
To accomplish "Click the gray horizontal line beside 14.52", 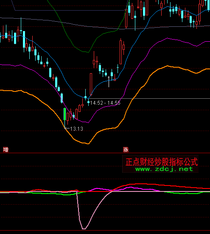I will coord(149,99).
